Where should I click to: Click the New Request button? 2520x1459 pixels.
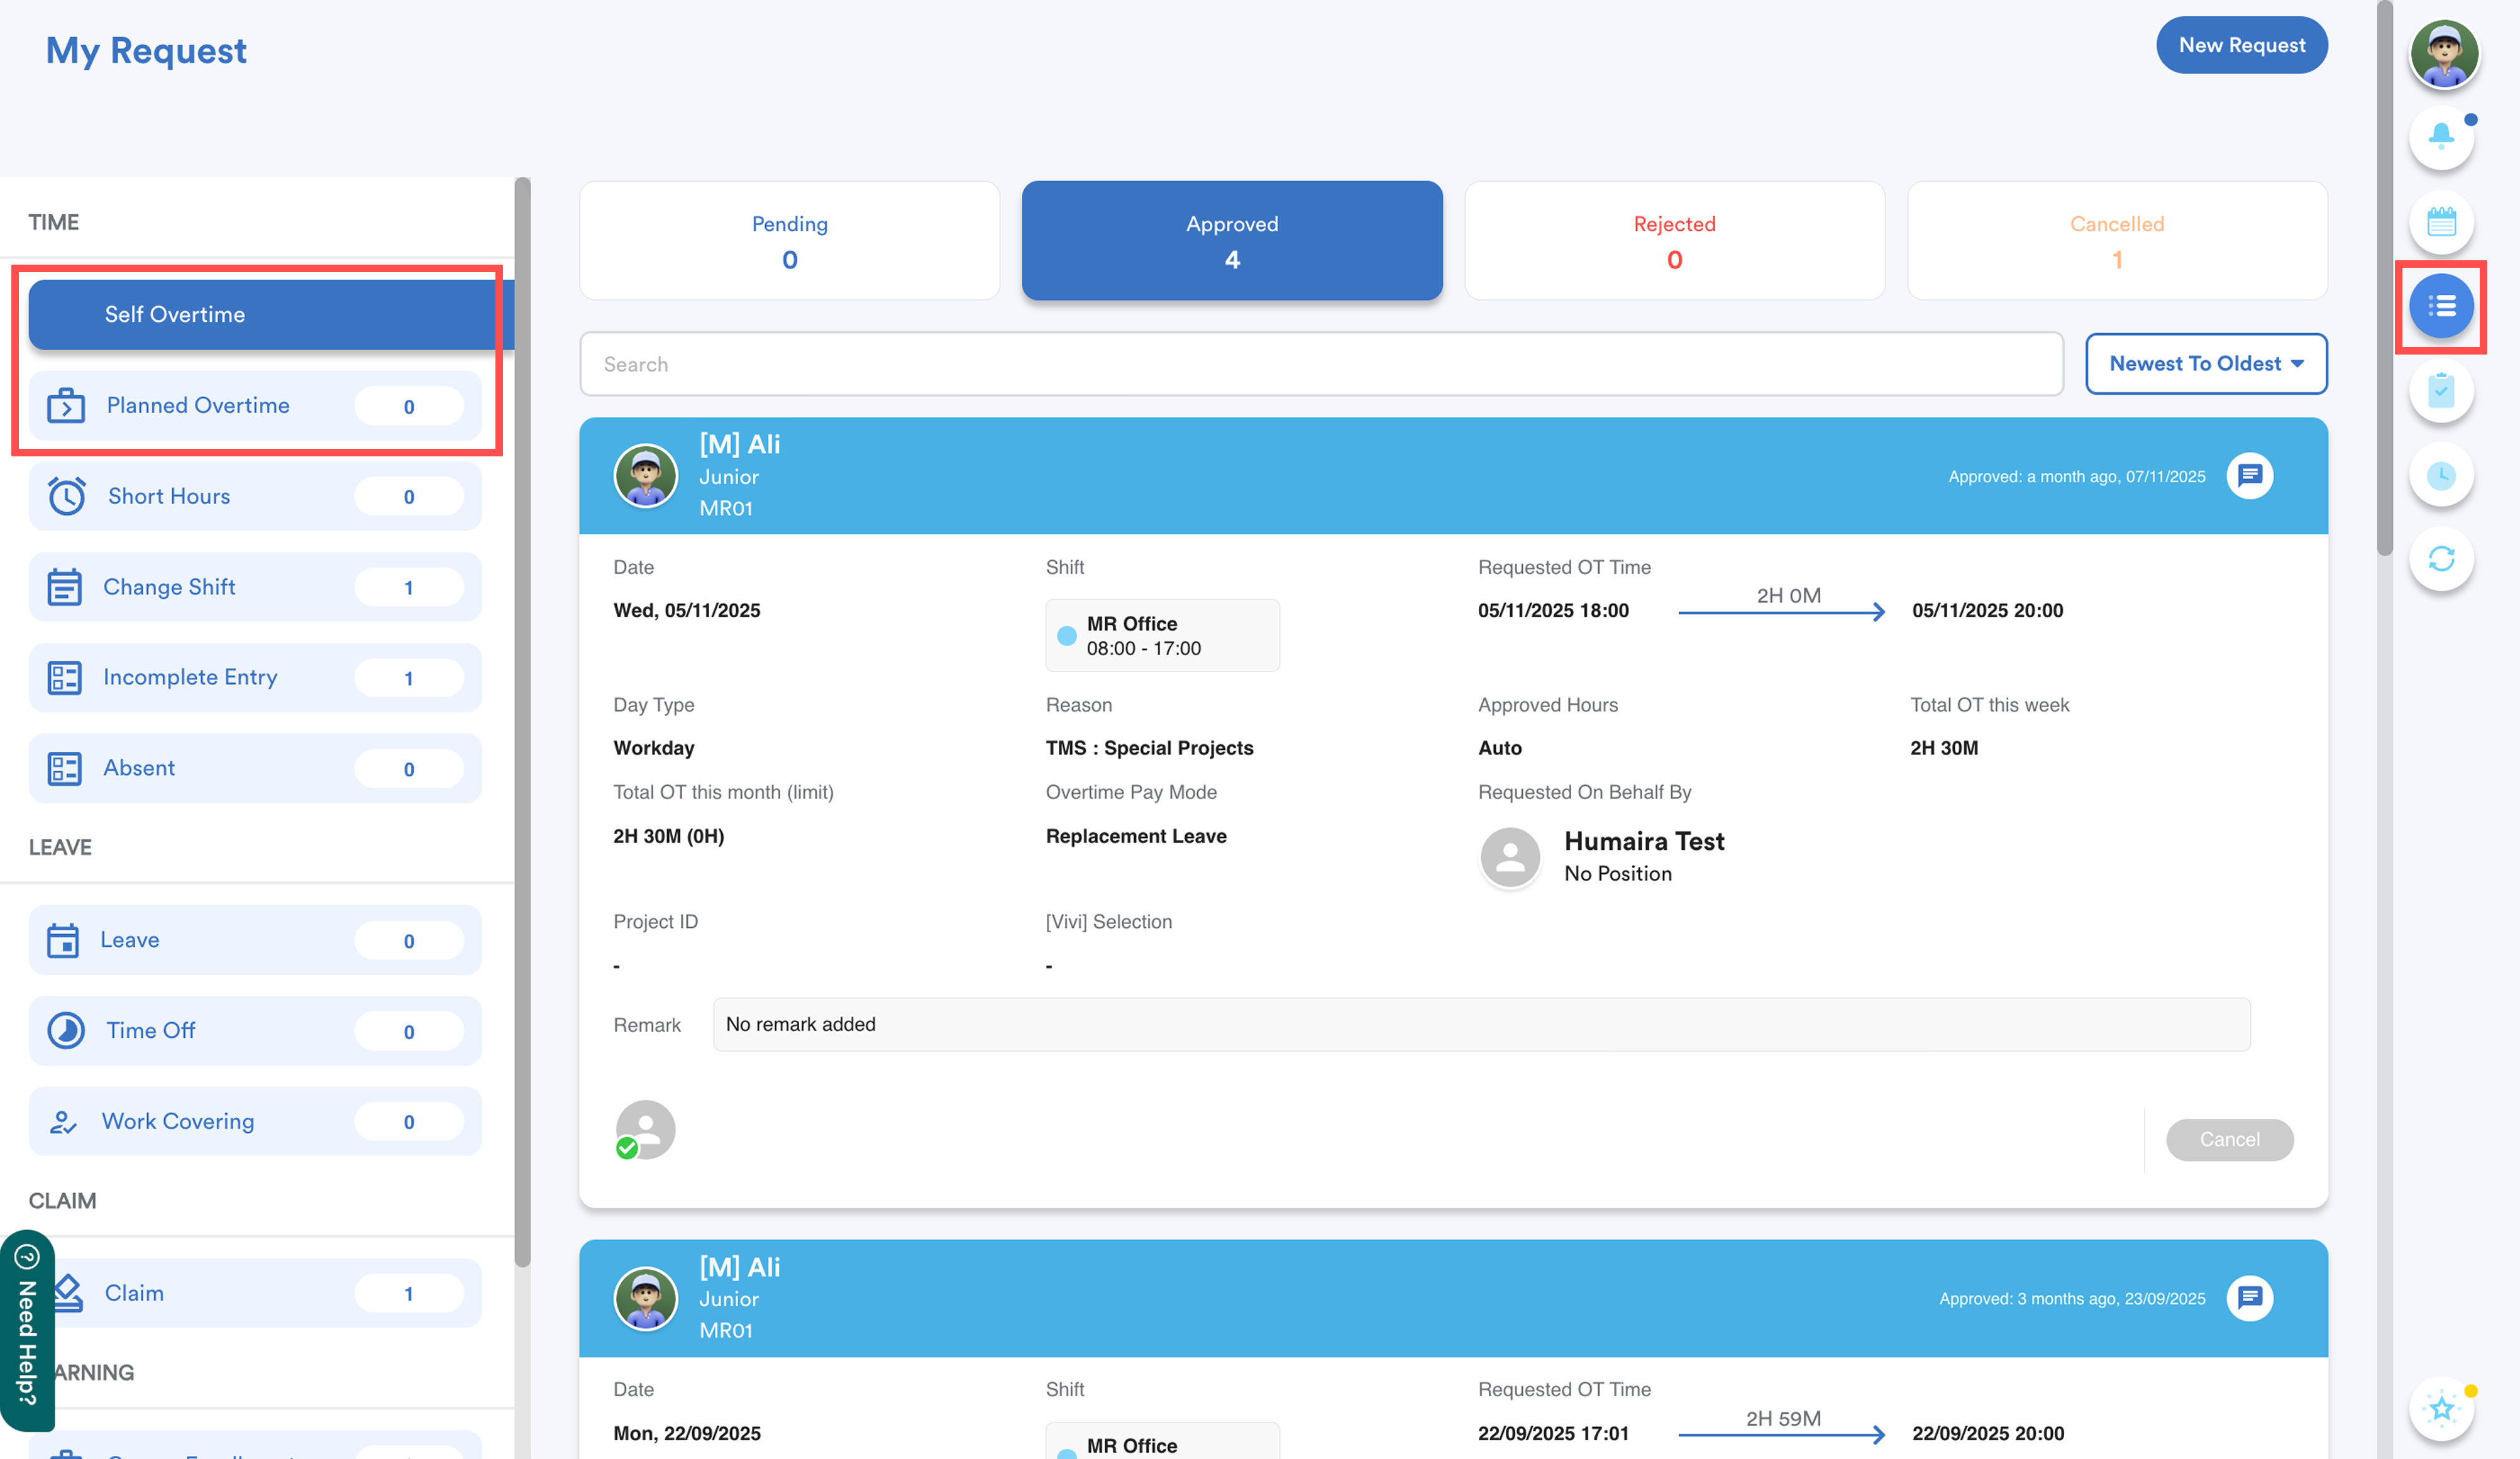[2241, 45]
